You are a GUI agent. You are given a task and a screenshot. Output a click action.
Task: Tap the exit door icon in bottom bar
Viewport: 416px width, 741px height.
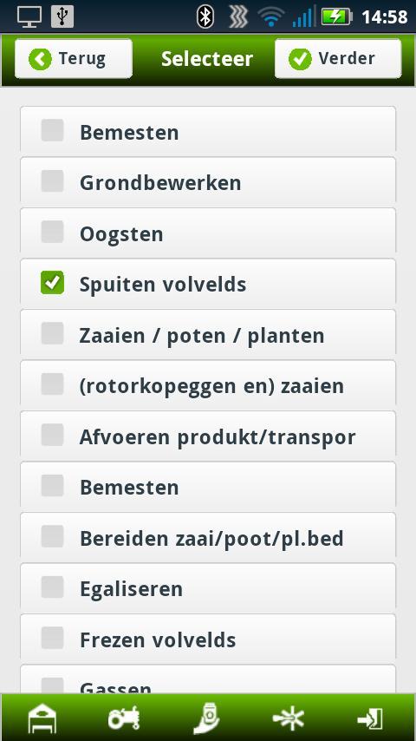(x=370, y=719)
